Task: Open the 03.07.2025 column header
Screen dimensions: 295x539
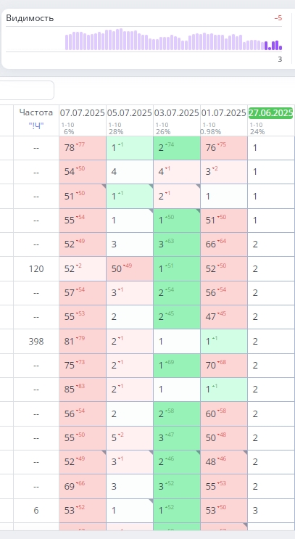Action: click(177, 112)
